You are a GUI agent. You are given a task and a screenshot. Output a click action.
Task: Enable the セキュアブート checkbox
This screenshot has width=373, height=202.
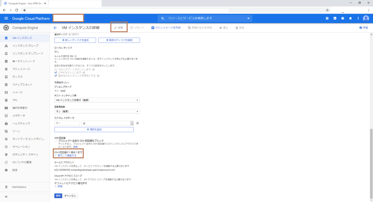pyautogui.click(x=55, y=69)
